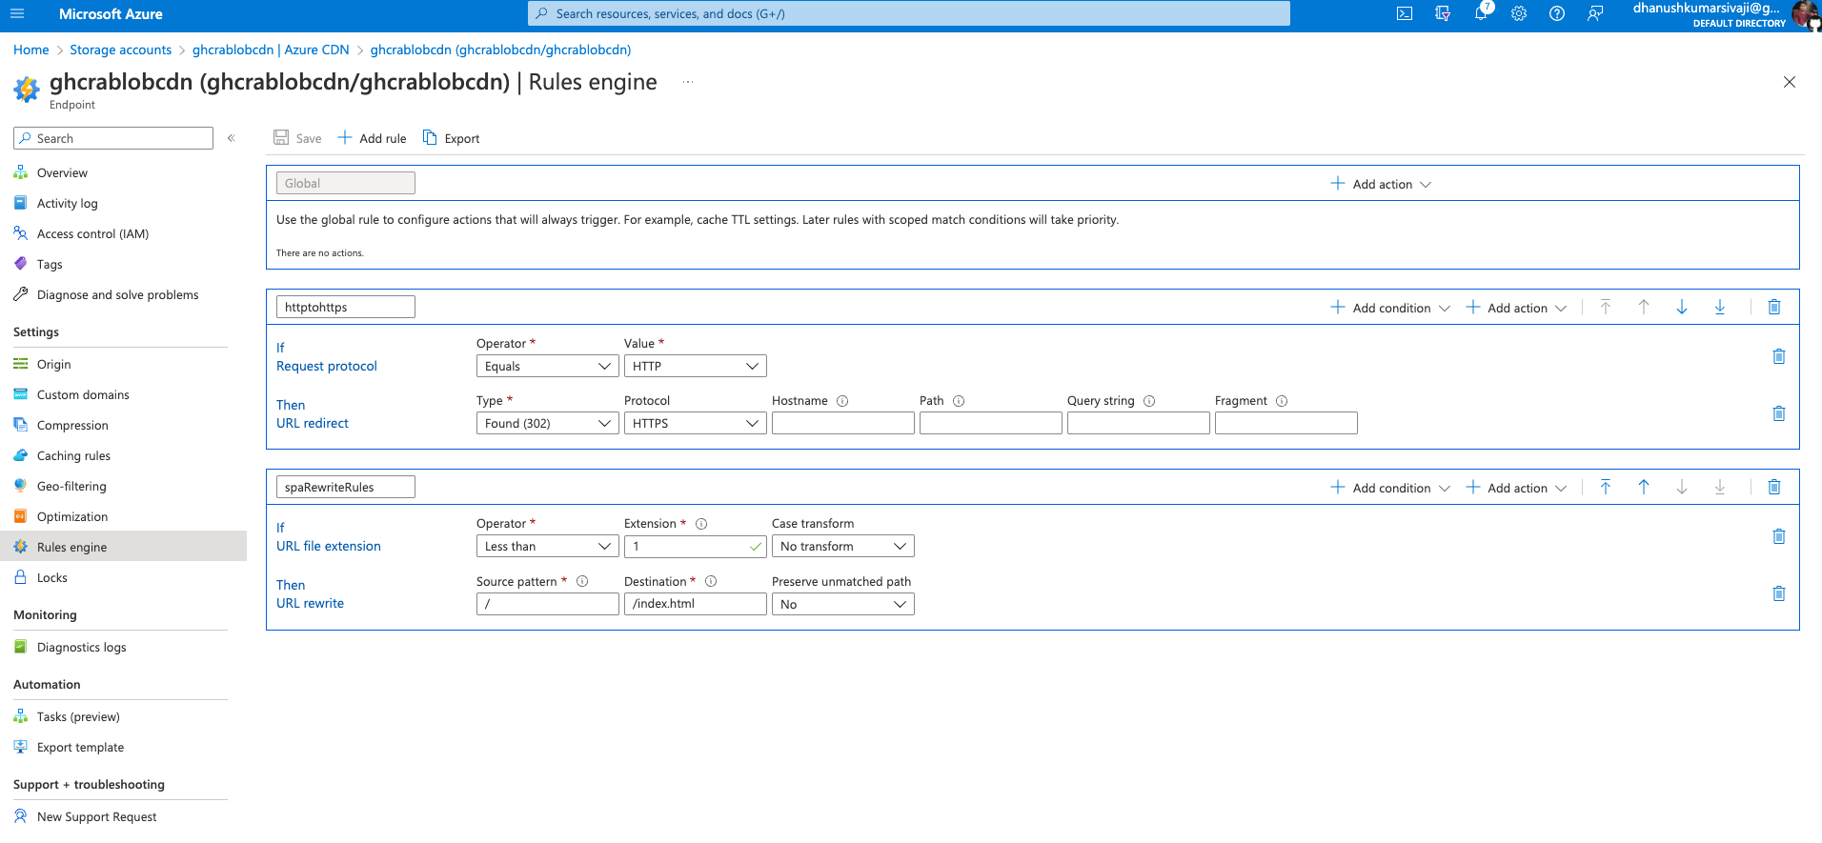Close the Rules engine blade
Image resolution: width=1822 pixels, height=843 pixels.
tap(1790, 82)
